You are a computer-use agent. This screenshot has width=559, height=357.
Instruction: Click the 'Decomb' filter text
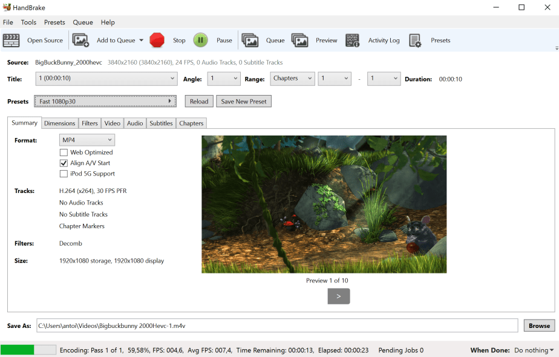71,243
